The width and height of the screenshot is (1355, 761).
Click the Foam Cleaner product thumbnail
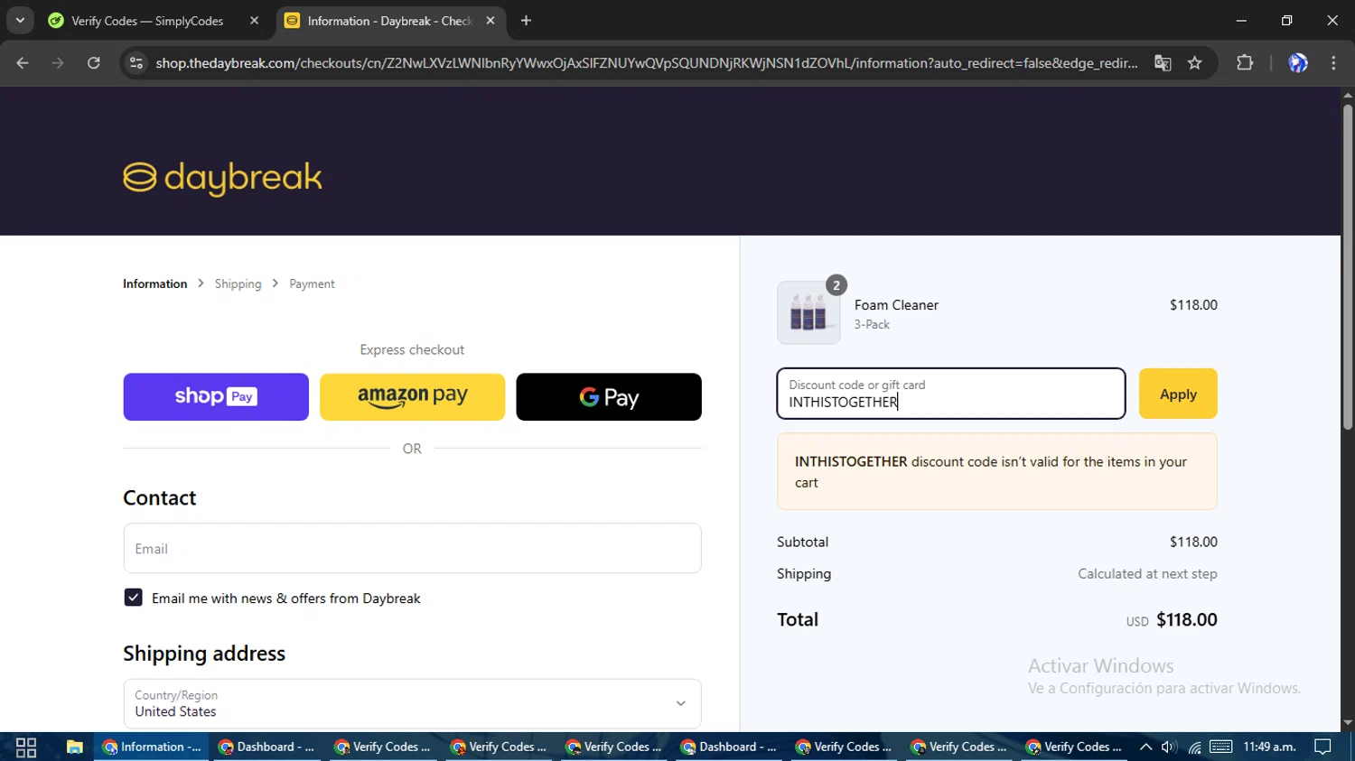click(x=808, y=313)
